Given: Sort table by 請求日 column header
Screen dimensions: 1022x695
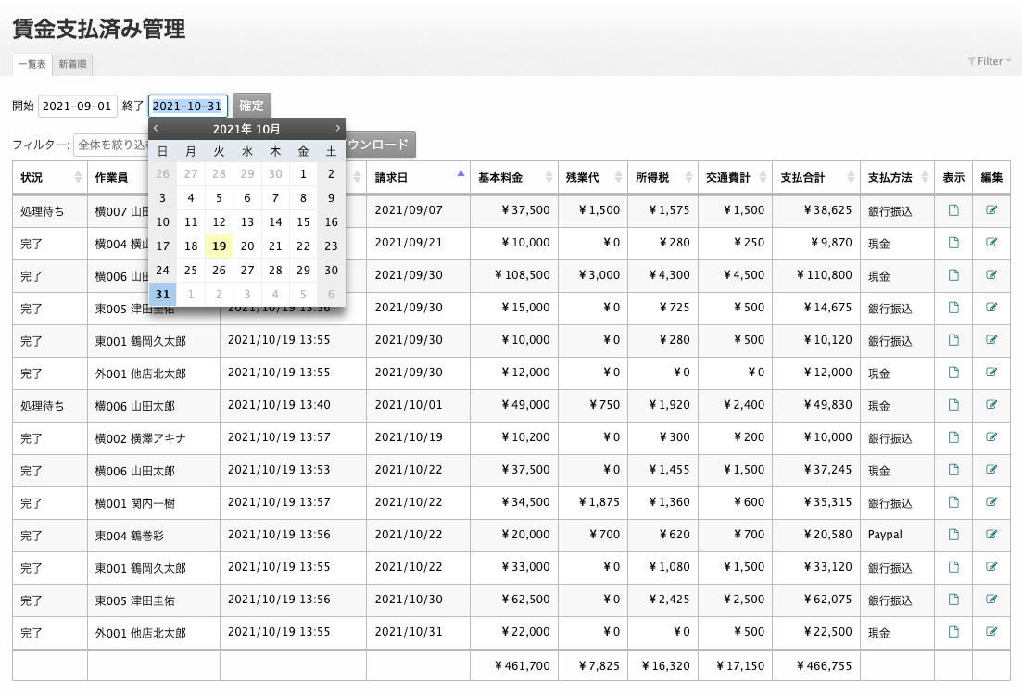Looking at the screenshot, I should pos(417,177).
